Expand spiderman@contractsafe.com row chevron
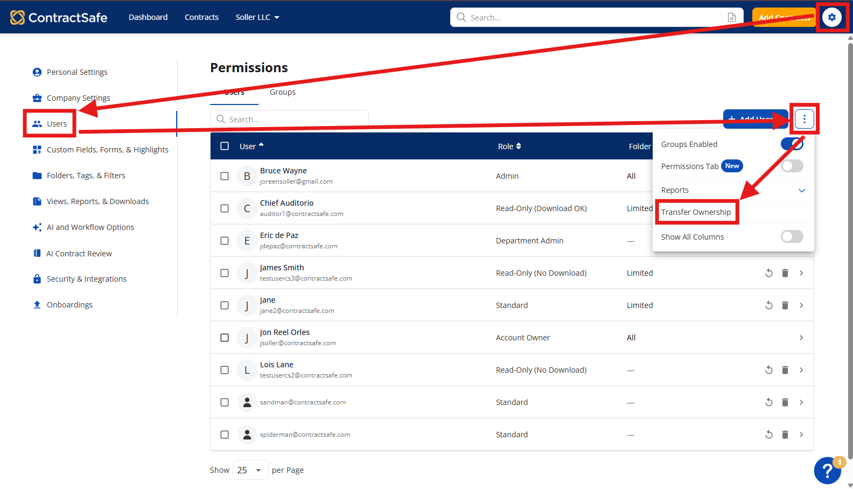Image resolution: width=853 pixels, height=489 pixels. (x=801, y=435)
